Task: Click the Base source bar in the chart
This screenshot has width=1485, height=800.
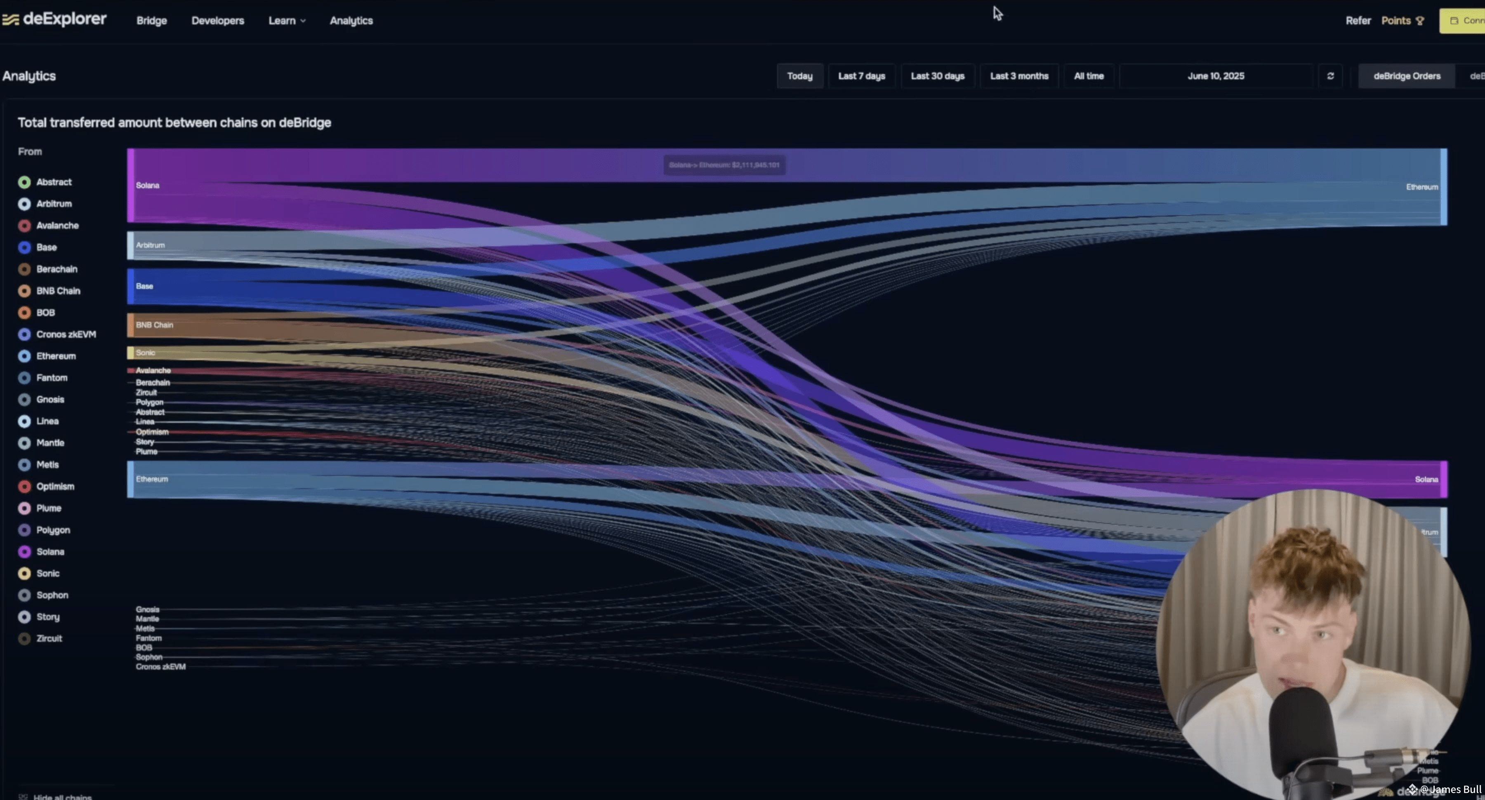Action: (x=131, y=286)
